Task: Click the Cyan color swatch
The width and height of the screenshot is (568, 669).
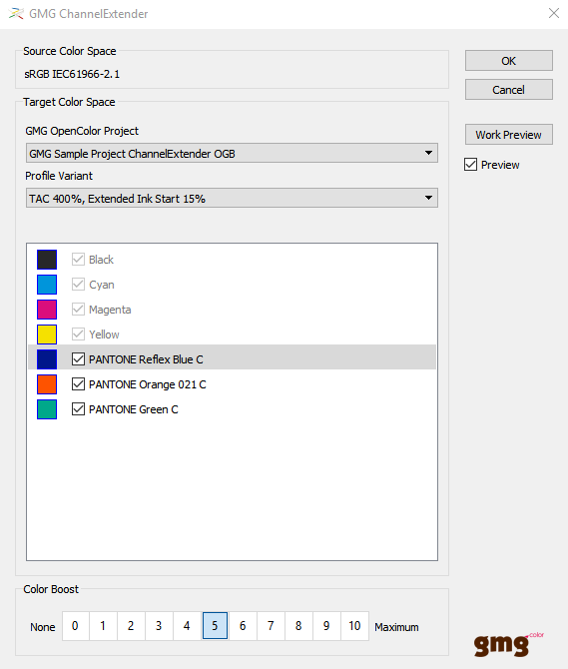Action: coord(47,285)
